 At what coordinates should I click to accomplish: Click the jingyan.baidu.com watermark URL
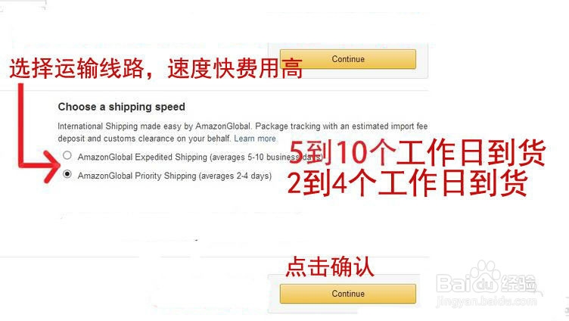486,301
